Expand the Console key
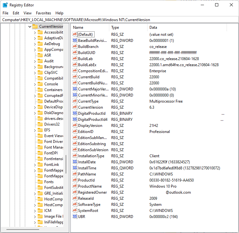The height and width of the screenshot is (233, 239). [x=35, y=84]
